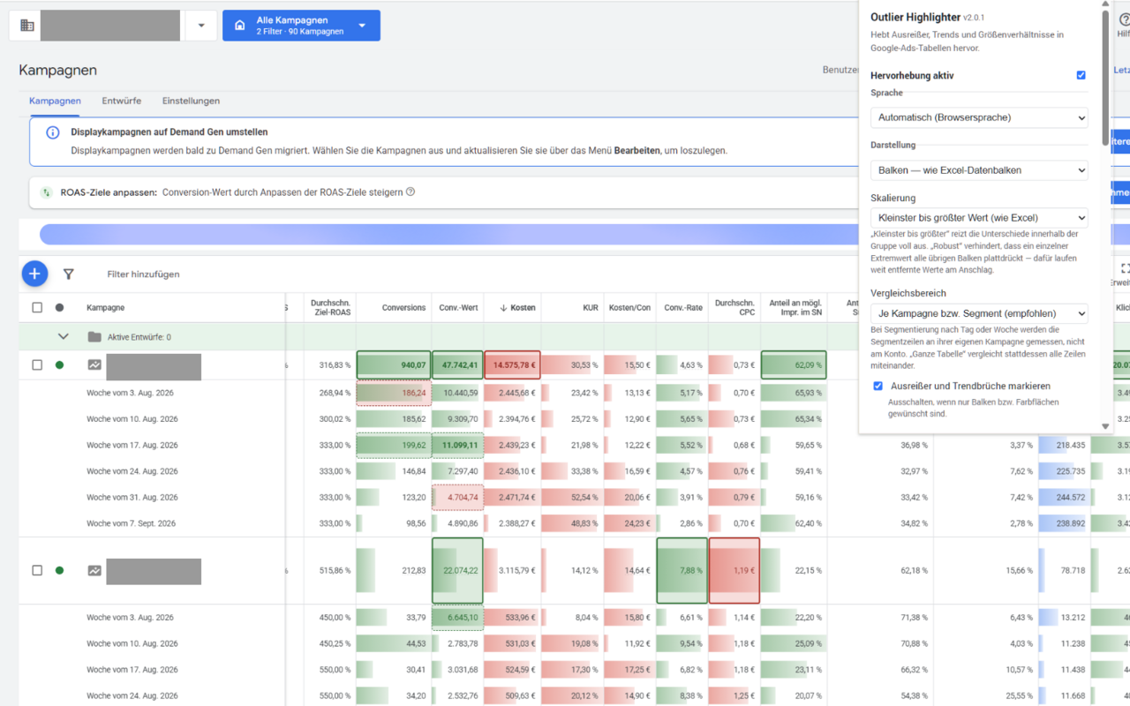This screenshot has width=1130, height=706.
Task: Sort by the Conv.-Wert column header
Action: click(459, 308)
